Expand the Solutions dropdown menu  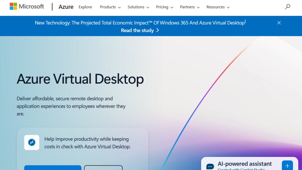[138, 7]
